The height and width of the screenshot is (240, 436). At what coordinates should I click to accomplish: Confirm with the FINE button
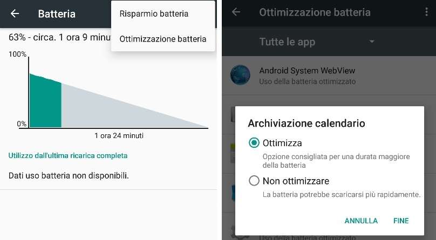401,221
